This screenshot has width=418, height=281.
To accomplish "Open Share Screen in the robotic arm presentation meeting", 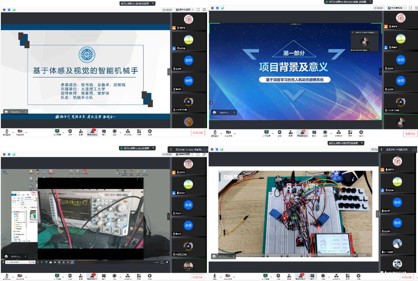I will click(57, 132).
